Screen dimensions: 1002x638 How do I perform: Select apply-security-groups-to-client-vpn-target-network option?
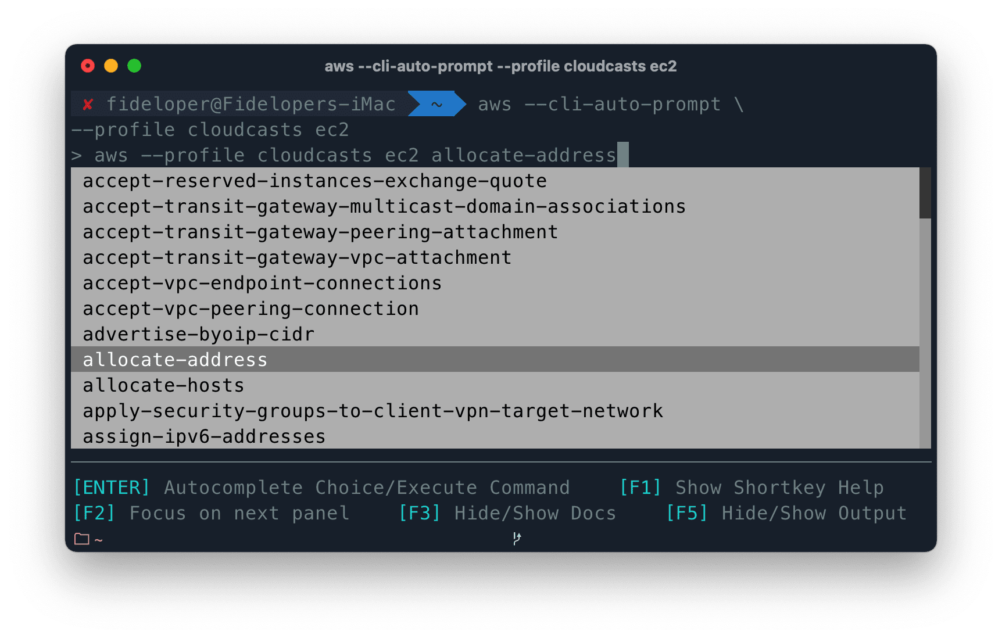(x=373, y=410)
